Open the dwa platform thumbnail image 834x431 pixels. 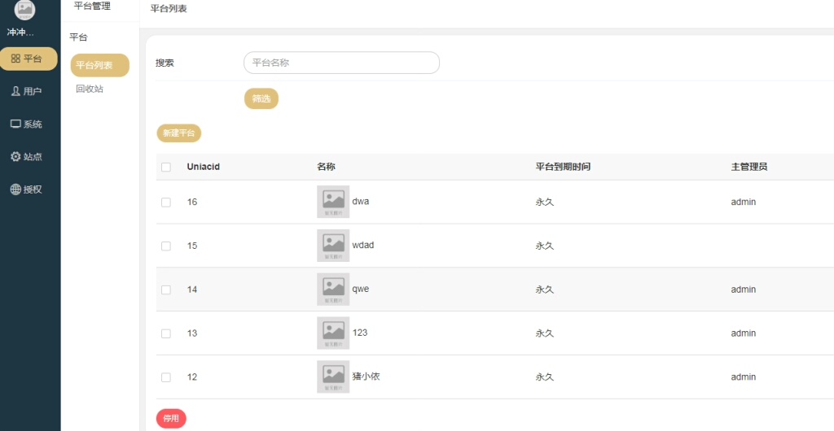click(x=333, y=202)
